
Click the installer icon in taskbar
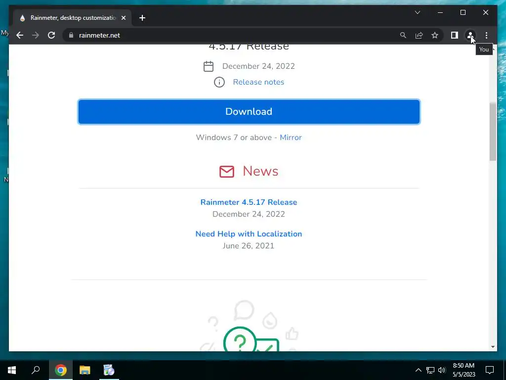[x=109, y=370]
